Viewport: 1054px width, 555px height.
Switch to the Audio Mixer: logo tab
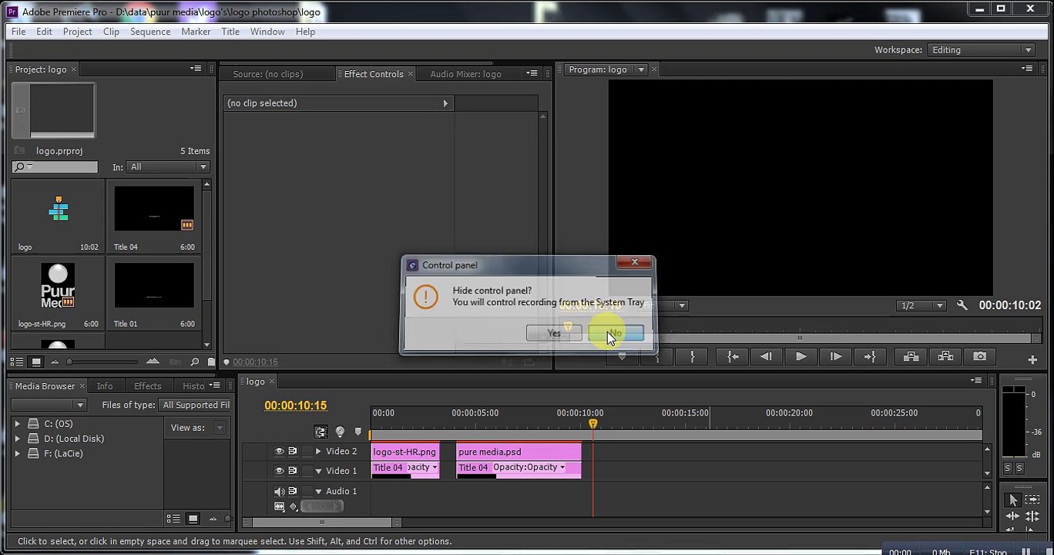465,74
